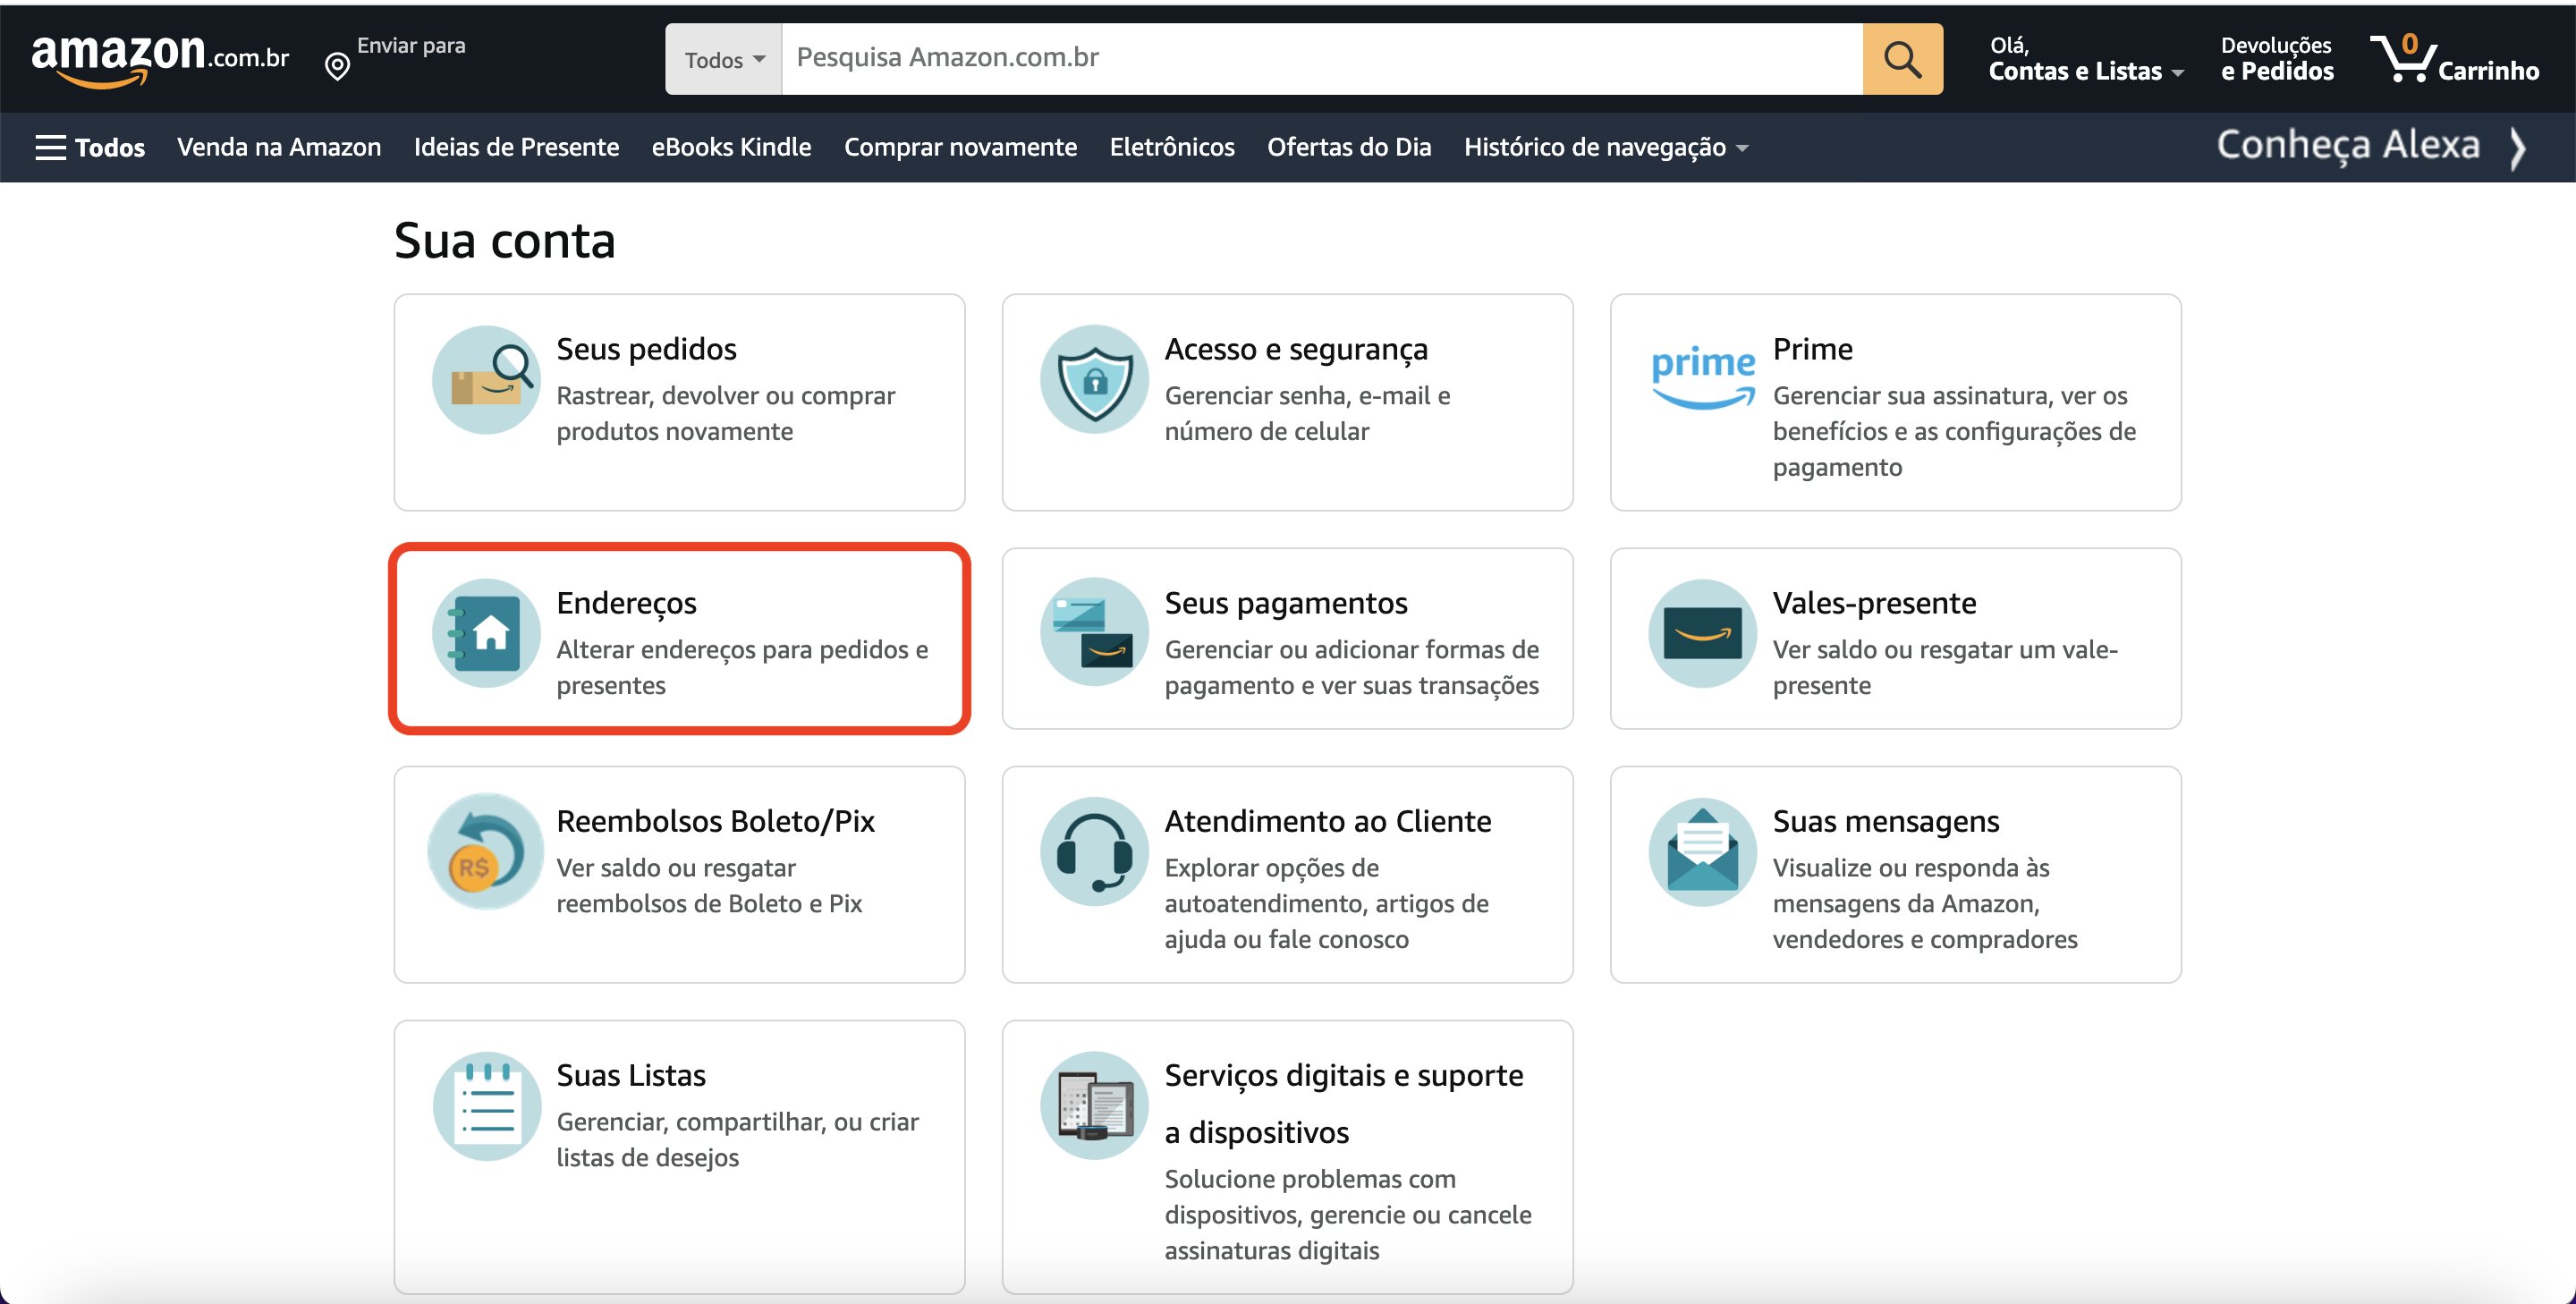Expand the Contas e Listas menu
Viewport: 2576px width, 1304px height.
2085,59
